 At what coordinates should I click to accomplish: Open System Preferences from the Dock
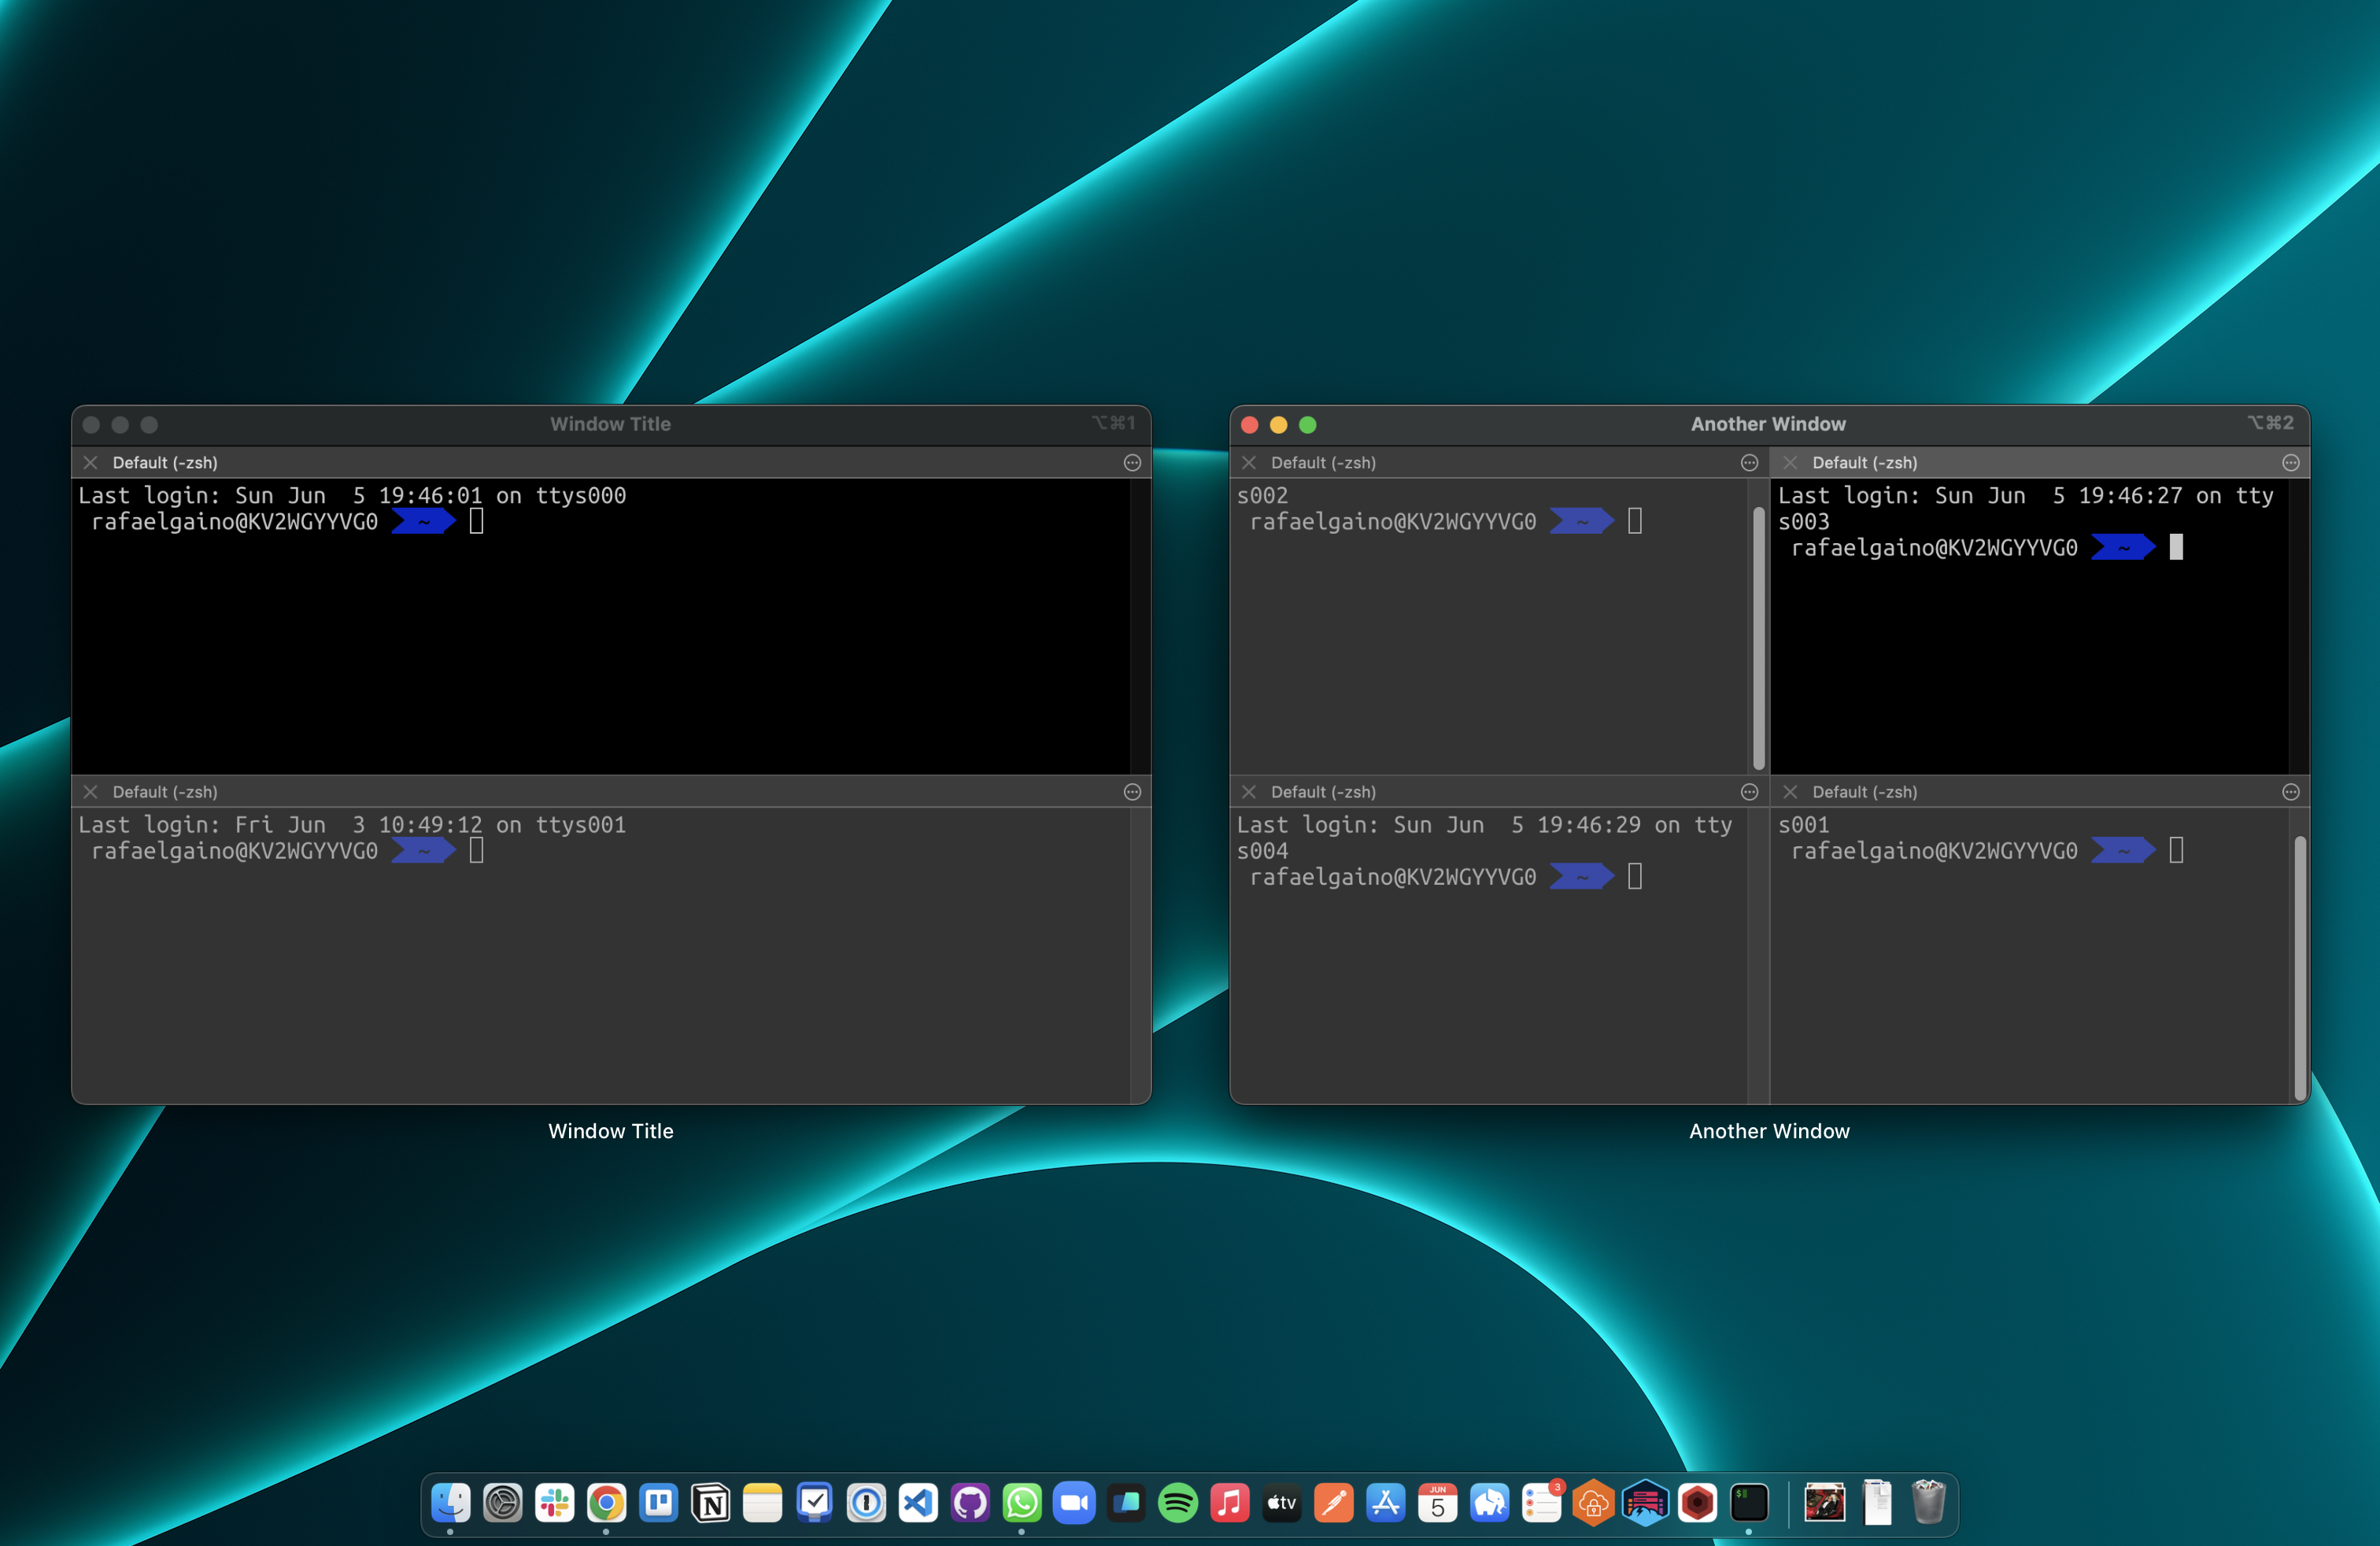click(x=503, y=1502)
